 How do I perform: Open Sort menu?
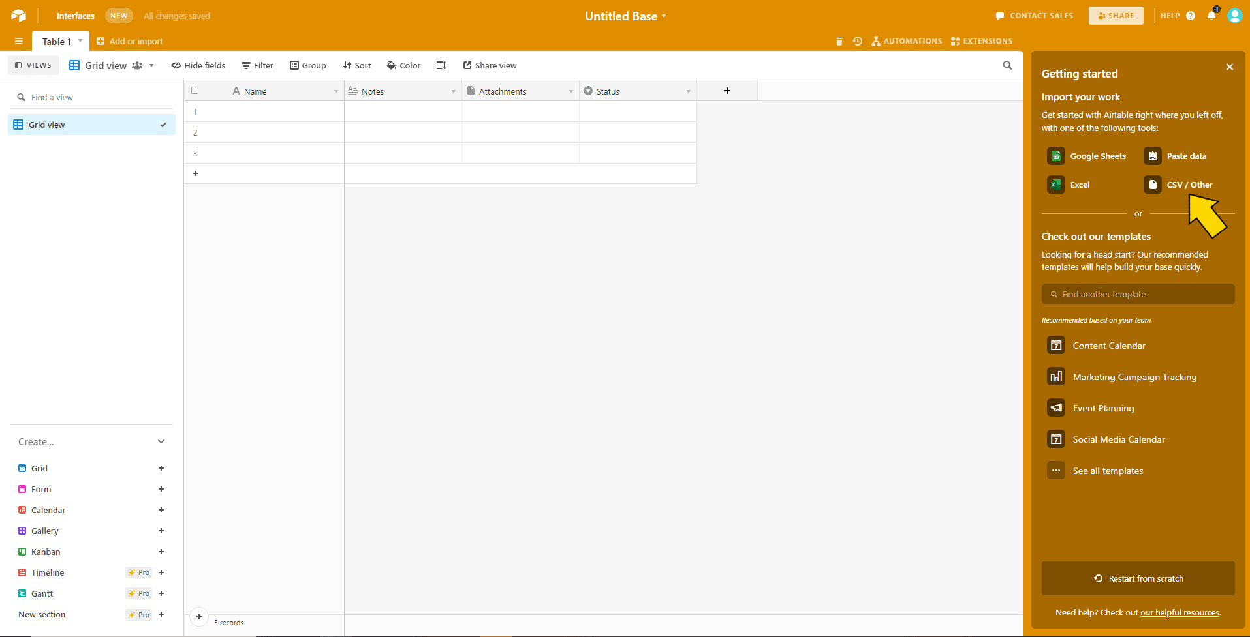[x=357, y=65]
